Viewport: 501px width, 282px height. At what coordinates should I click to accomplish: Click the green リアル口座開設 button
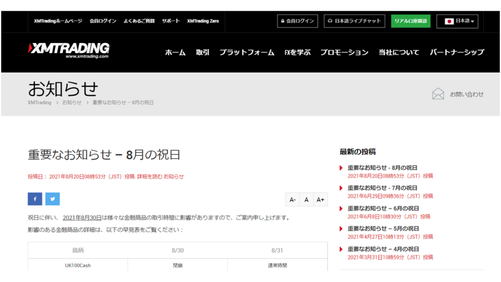pos(410,21)
